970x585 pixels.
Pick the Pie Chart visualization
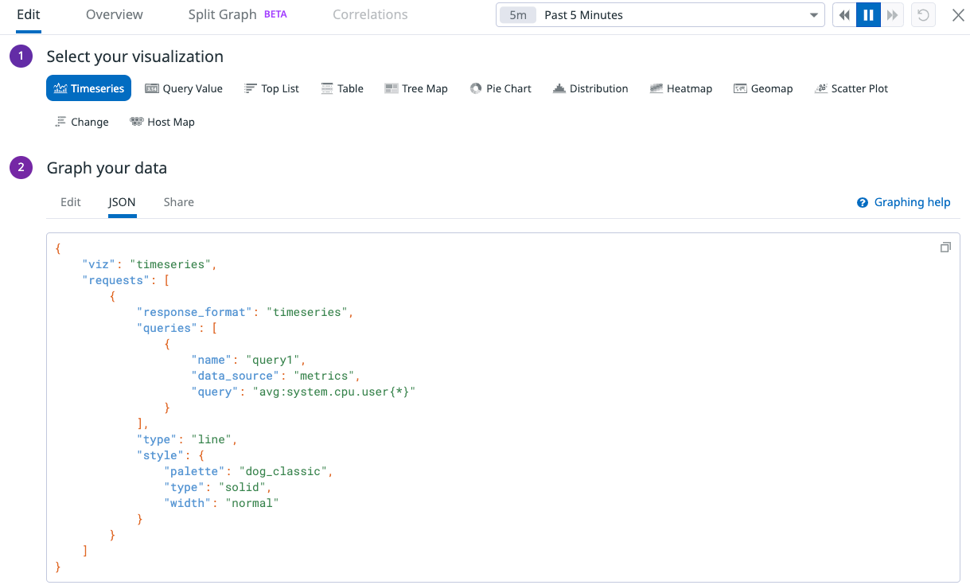(501, 88)
